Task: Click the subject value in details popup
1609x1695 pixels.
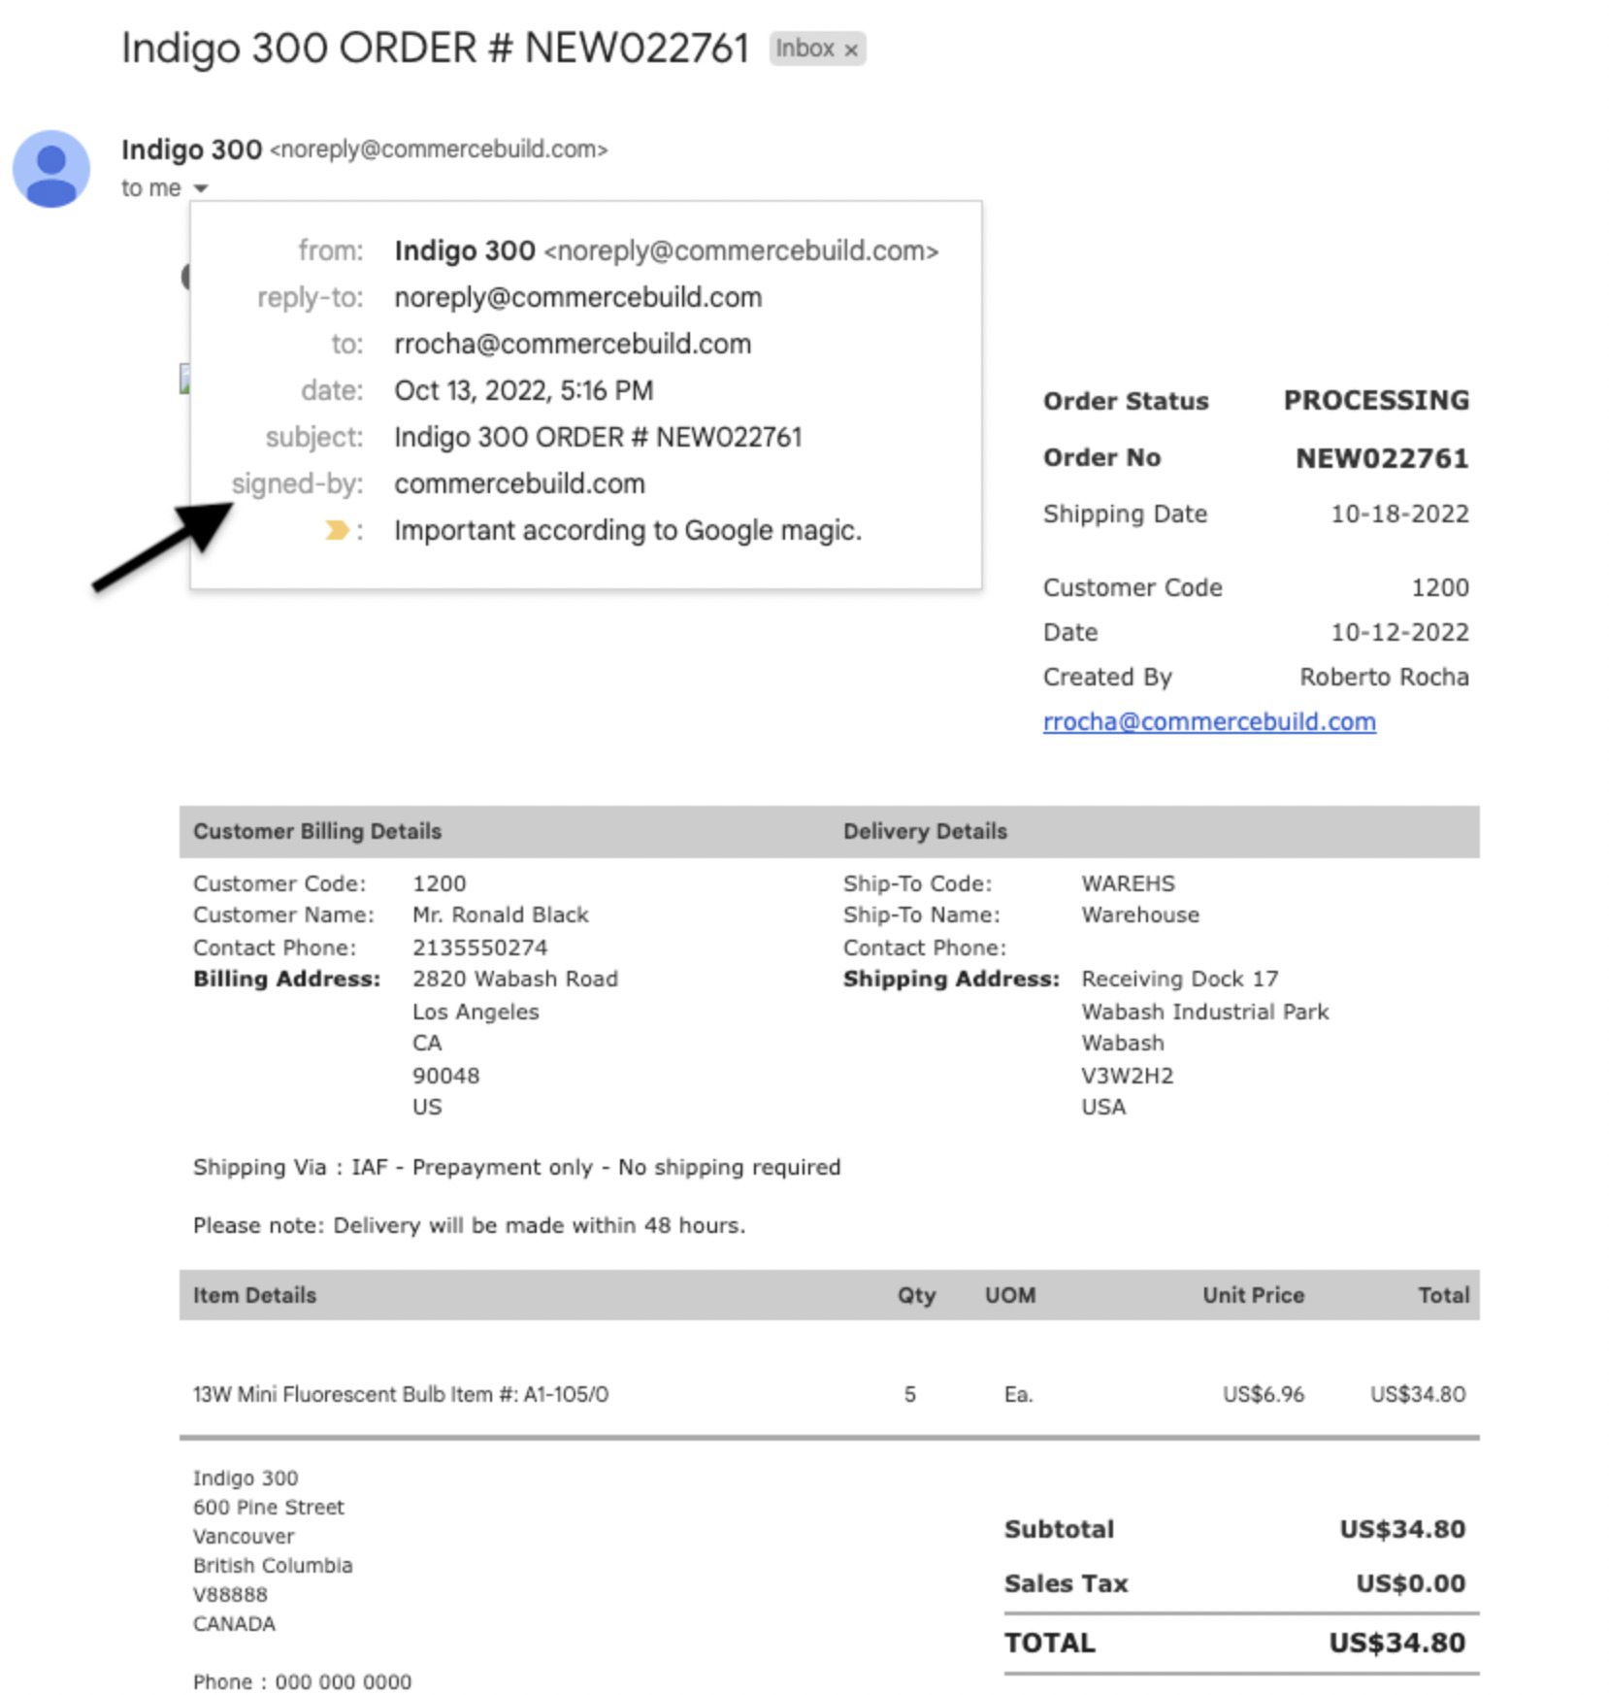Action: tap(598, 437)
